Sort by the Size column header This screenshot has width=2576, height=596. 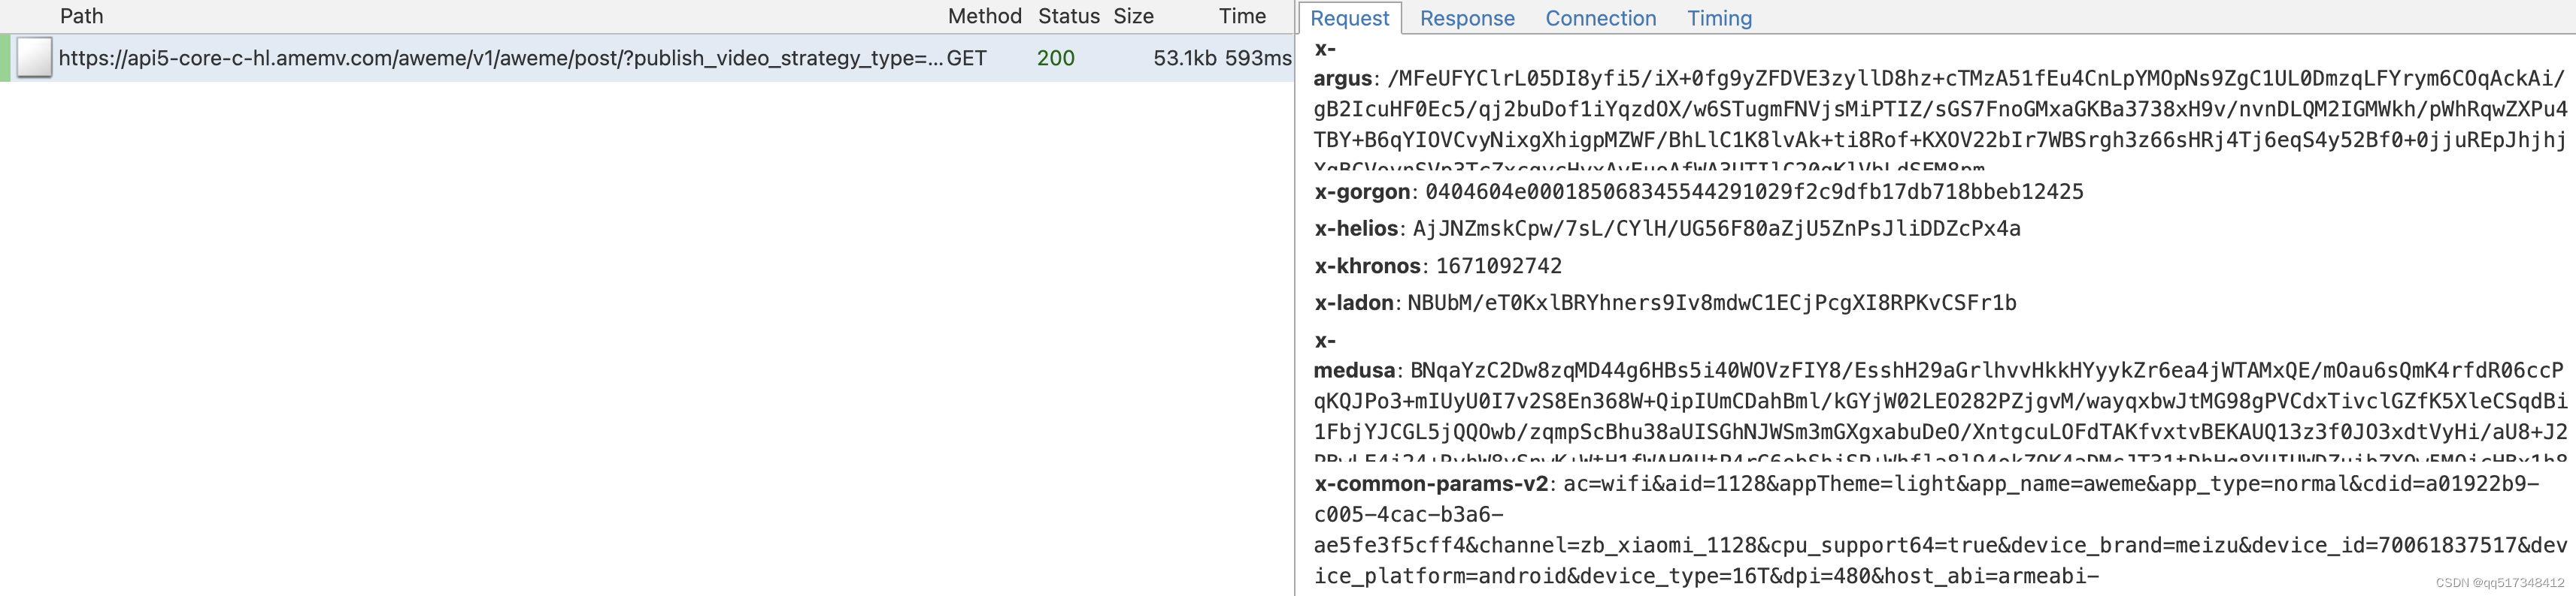[x=1133, y=16]
